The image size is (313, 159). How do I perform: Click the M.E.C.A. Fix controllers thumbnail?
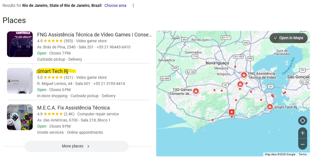pos(20,117)
